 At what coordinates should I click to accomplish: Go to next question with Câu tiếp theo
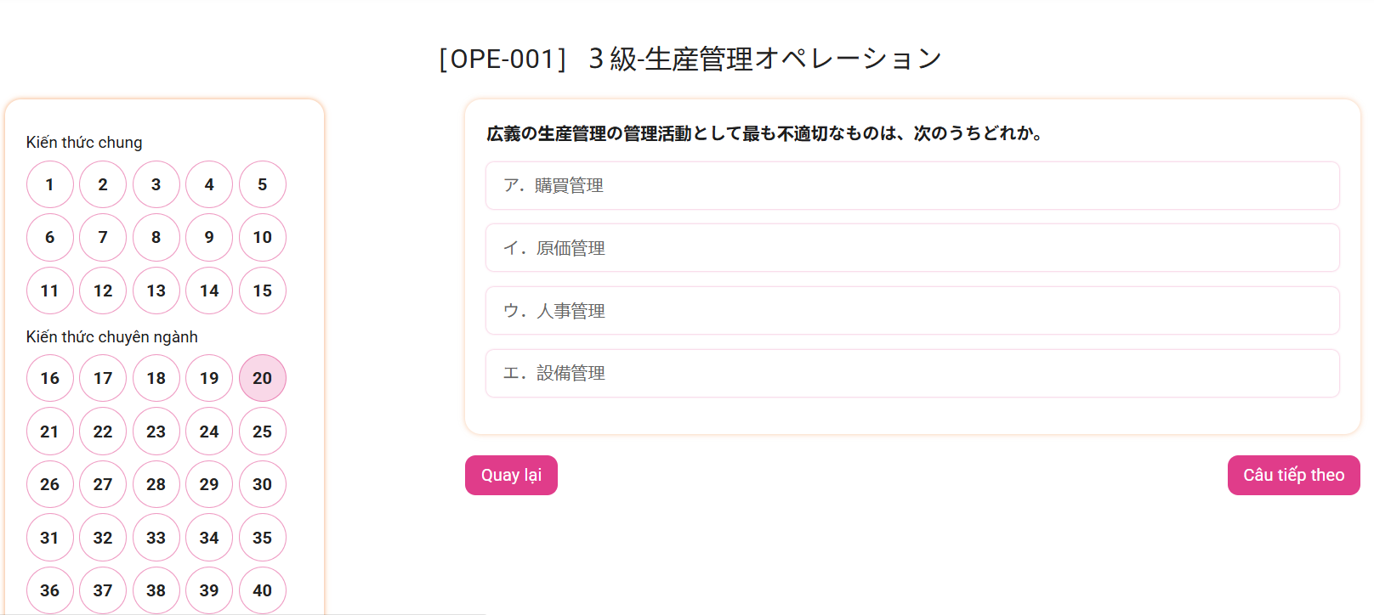click(1292, 475)
